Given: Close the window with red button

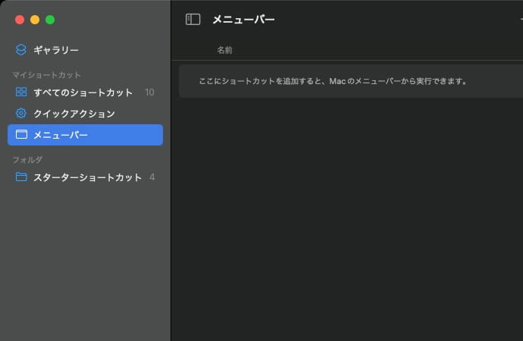Looking at the screenshot, I should pyautogui.click(x=20, y=20).
